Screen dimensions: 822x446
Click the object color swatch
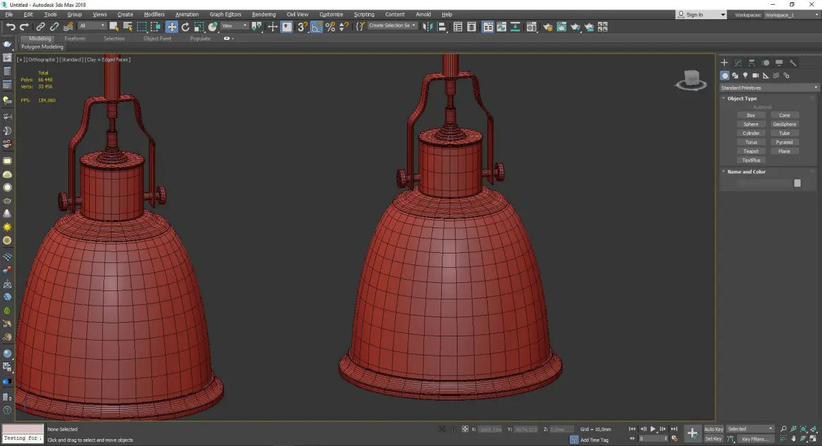click(x=797, y=183)
